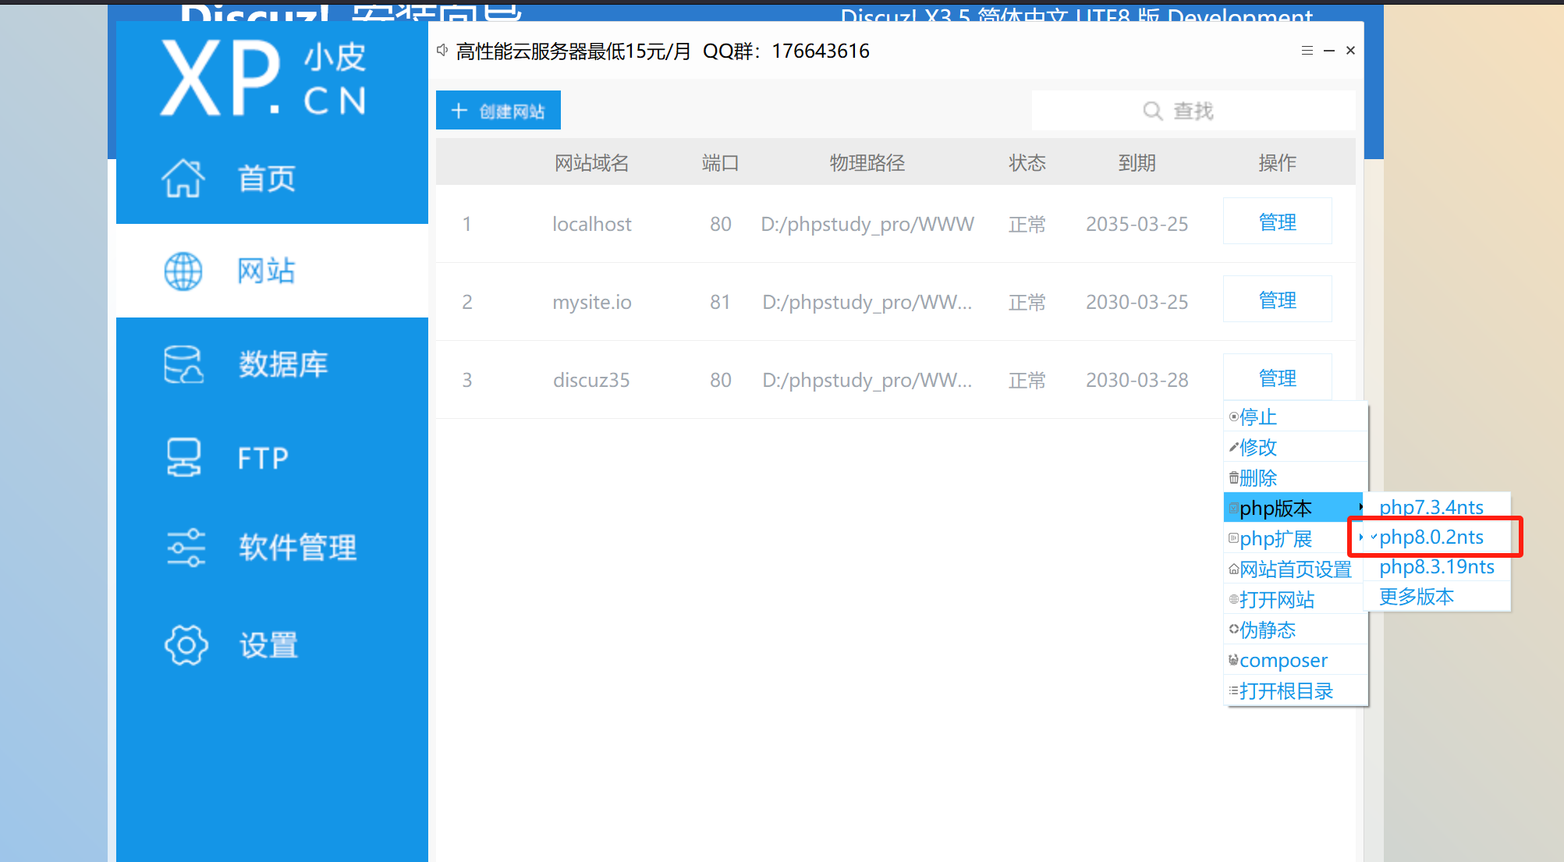
Task: Click the magnifier search icon
Action: (x=1152, y=111)
